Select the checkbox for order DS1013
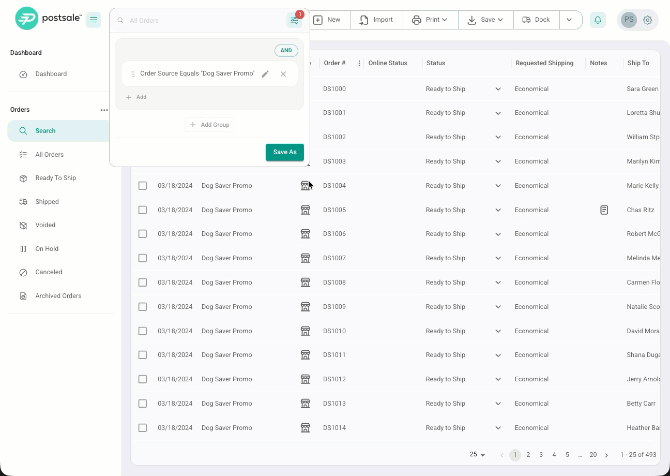The image size is (670, 476). (x=143, y=404)
